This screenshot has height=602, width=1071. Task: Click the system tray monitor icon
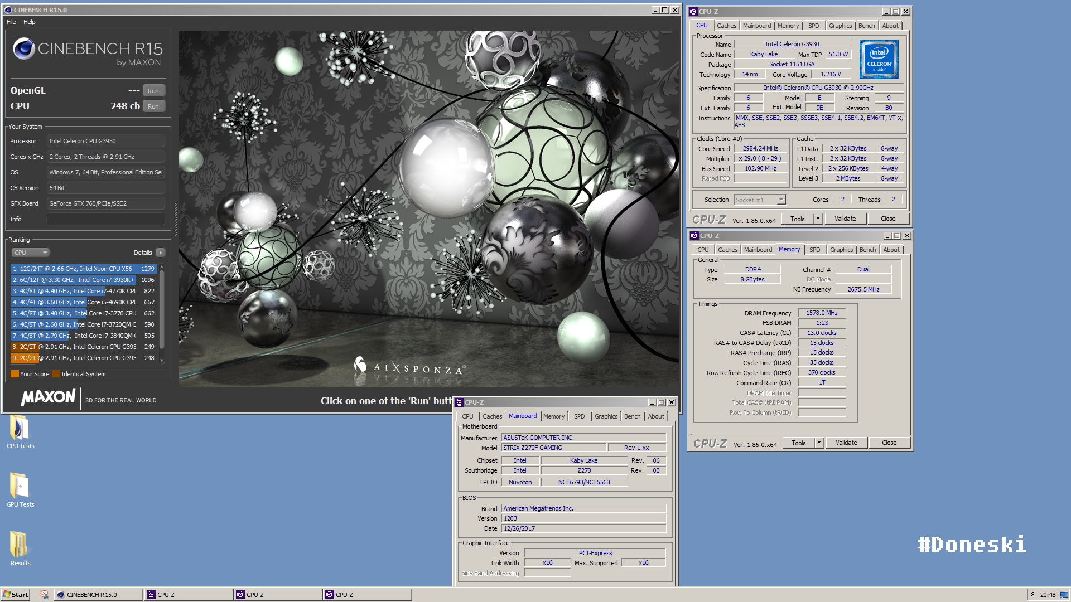point(1064,595)
